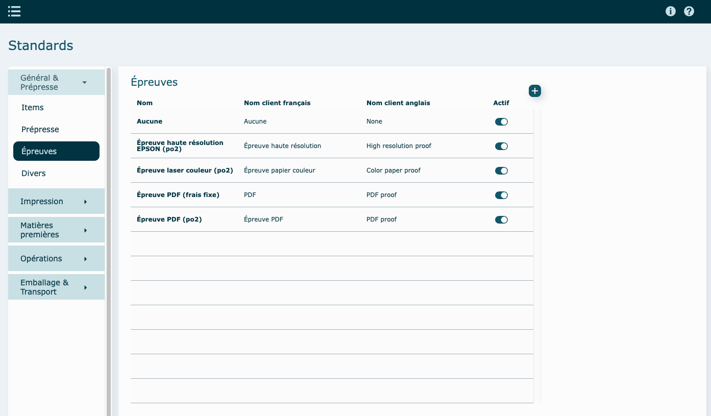Expand Matières premières section
Screen dimensions: 711x416
point(56,230)
